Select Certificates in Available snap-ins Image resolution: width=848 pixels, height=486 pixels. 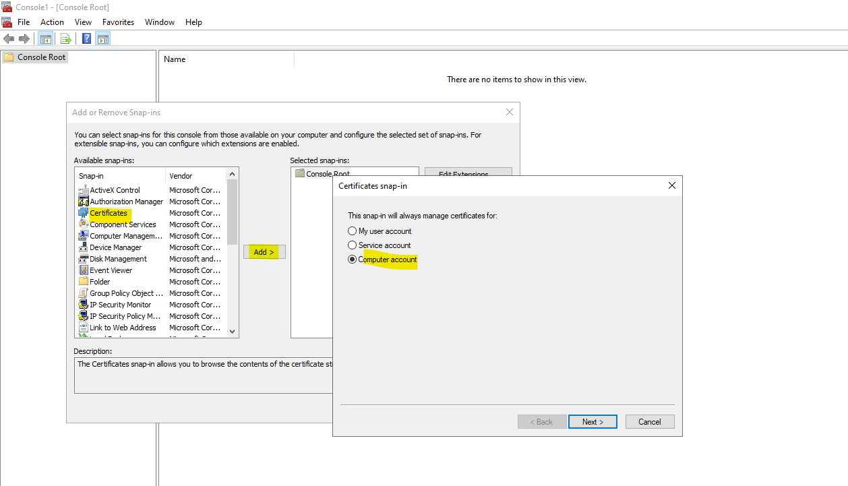pyautogui.click(x=109, y=213)
